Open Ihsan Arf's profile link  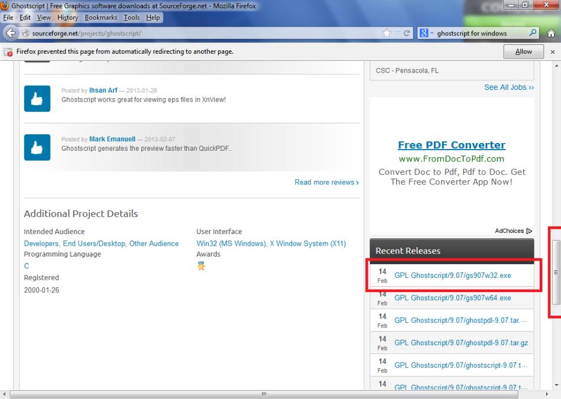coord(103,90)
